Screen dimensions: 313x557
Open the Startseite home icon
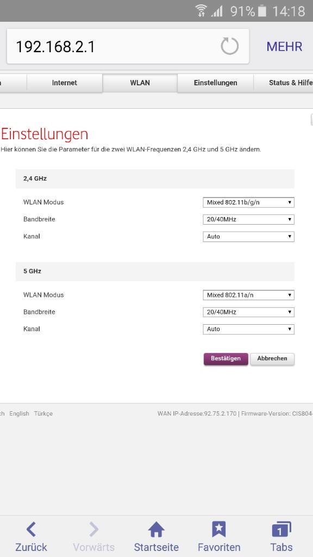point(156,529)
